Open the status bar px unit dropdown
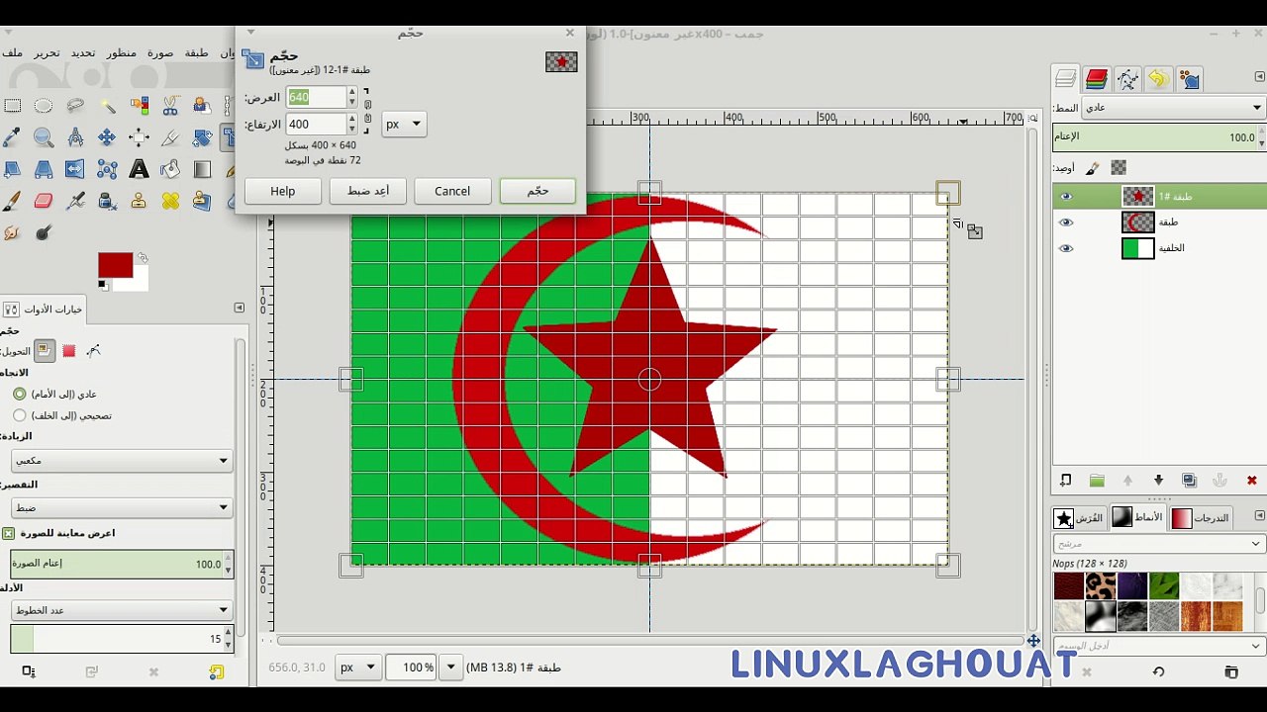 tap(358, 667)
